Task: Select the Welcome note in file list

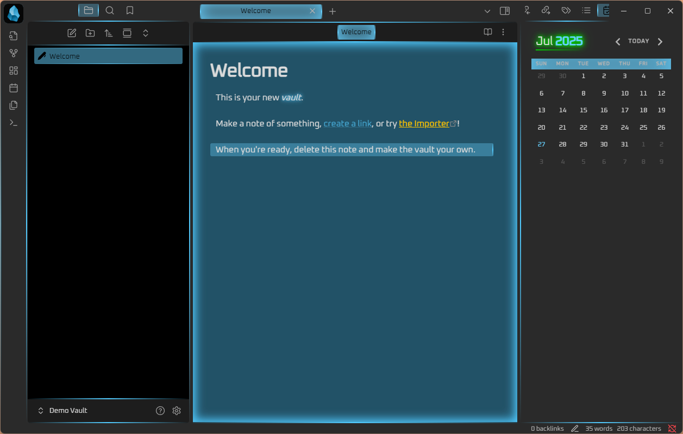Action: pyautogui.click(x=108, y=56)
